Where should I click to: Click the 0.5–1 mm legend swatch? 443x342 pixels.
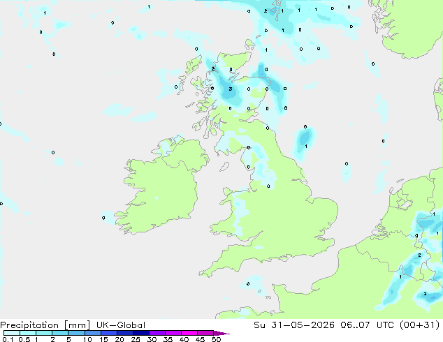28,333
